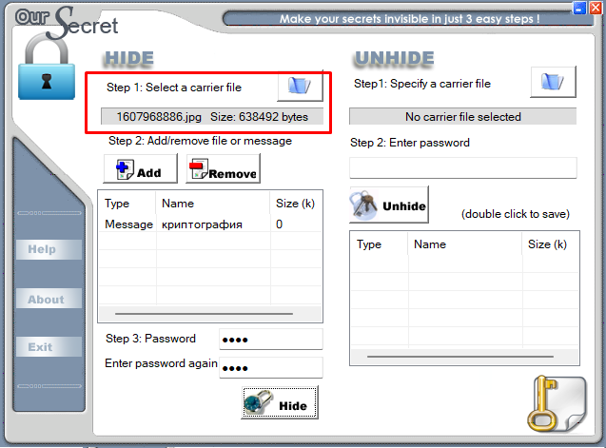Open the folder icon for HIDE carrier file
This screenshot has height=448, width=606.
click(x=300, y=86)
